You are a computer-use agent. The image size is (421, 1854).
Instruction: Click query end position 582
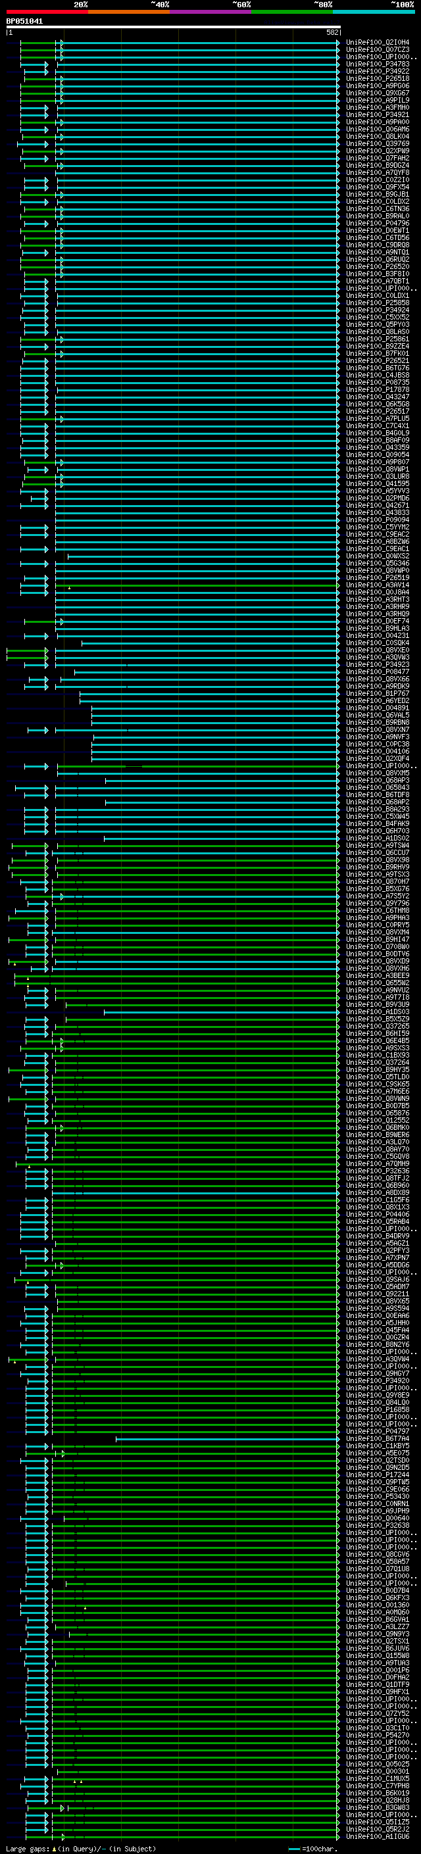[x=332, y=32]
